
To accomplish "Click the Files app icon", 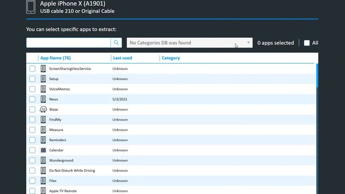I will click(x=43, y=181).
